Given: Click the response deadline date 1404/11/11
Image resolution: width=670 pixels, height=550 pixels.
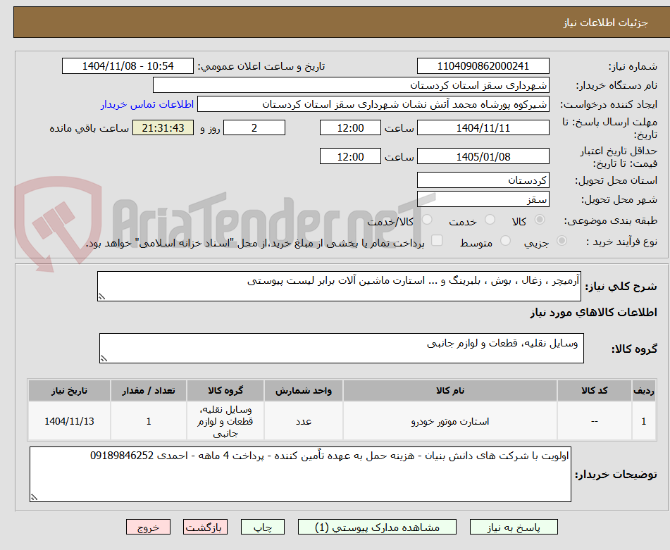Looking at the screenshot, I should click(x=483, y=127).
